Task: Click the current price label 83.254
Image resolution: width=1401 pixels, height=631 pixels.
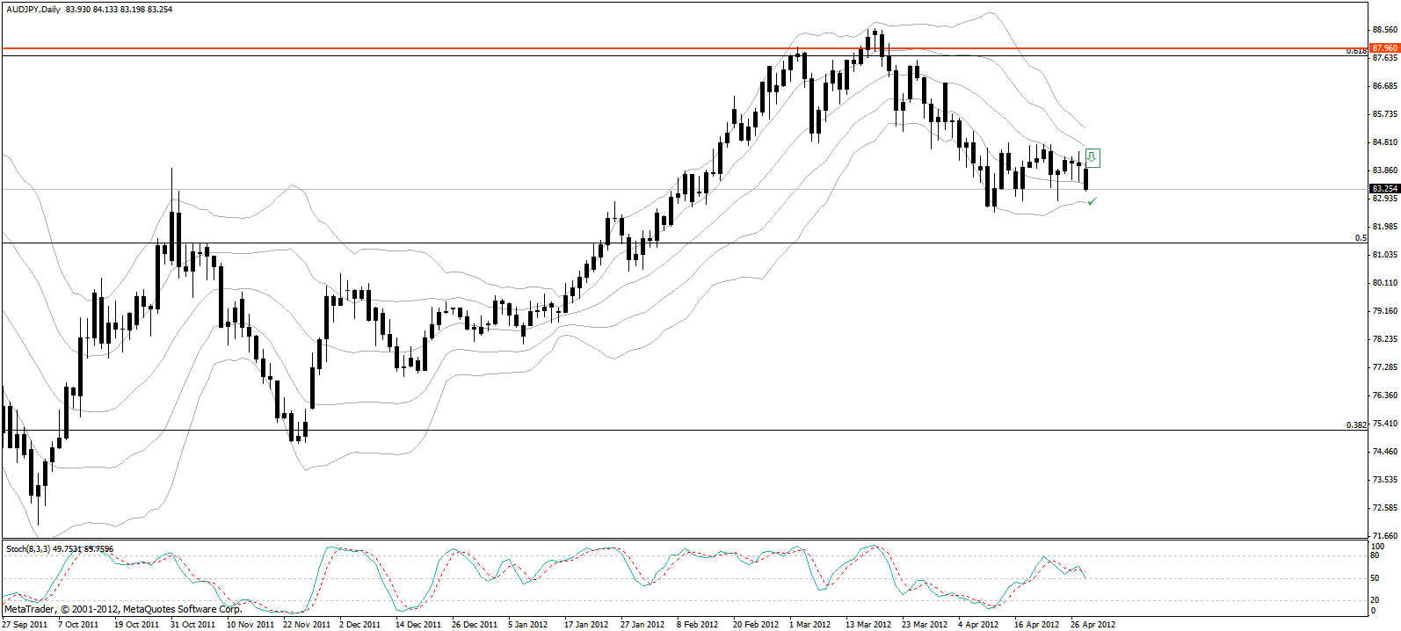Action: [1384, 188]
